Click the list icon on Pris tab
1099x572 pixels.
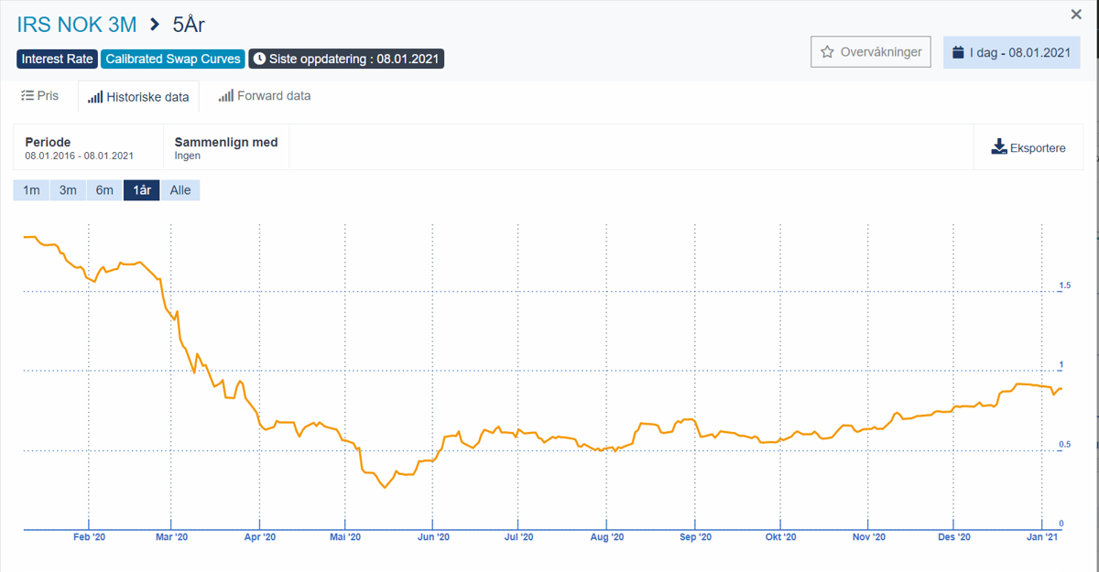[x=27, y=95]
